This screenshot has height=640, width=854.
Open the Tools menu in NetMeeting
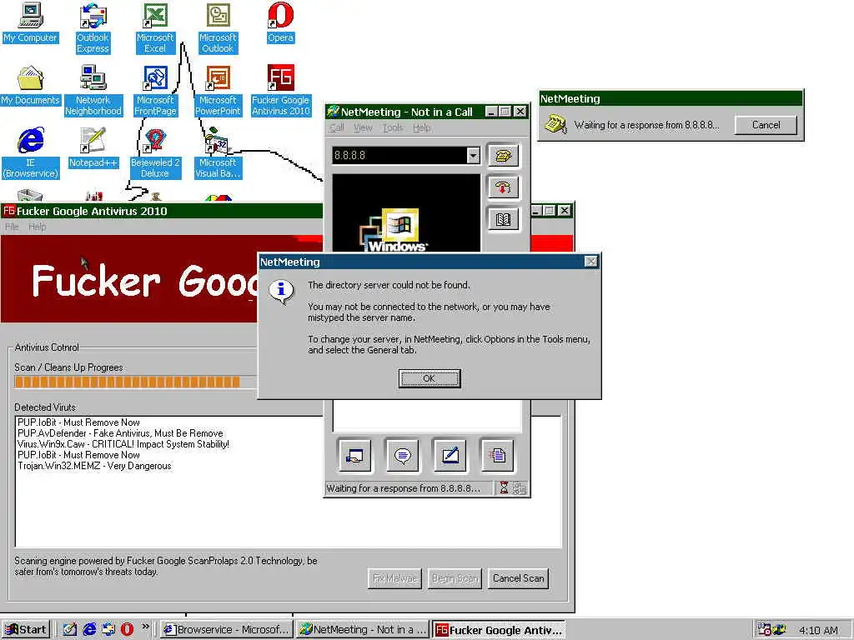click(x=393, y=127)
